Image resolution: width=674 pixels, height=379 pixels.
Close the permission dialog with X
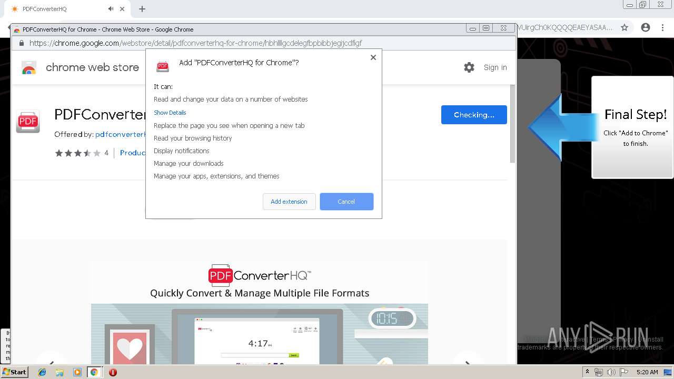[x=373, y=57]
